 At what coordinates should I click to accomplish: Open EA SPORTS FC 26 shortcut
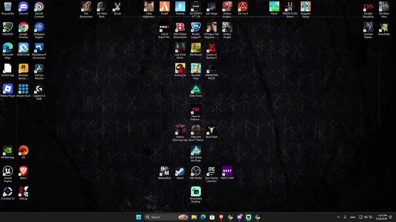pyautogui.click(x=196, y=10)
